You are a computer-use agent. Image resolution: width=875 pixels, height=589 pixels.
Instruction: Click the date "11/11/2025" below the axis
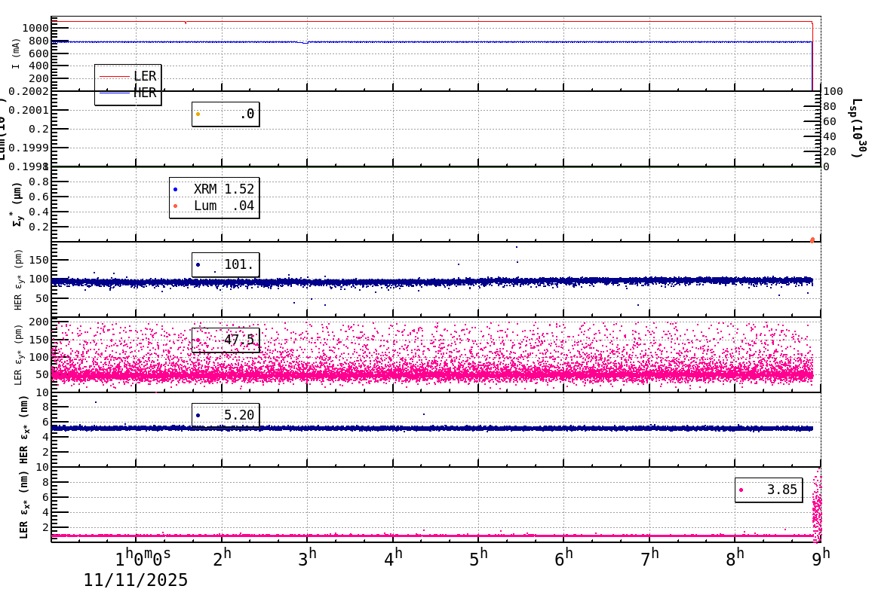(x=136, y=580)
